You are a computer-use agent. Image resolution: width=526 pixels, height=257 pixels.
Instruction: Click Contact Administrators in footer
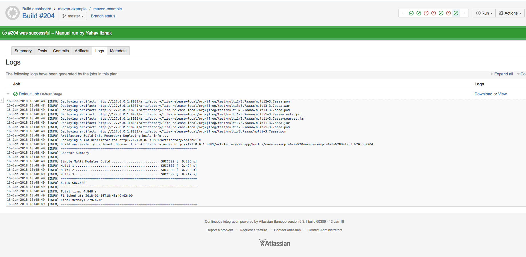point(325,230)
